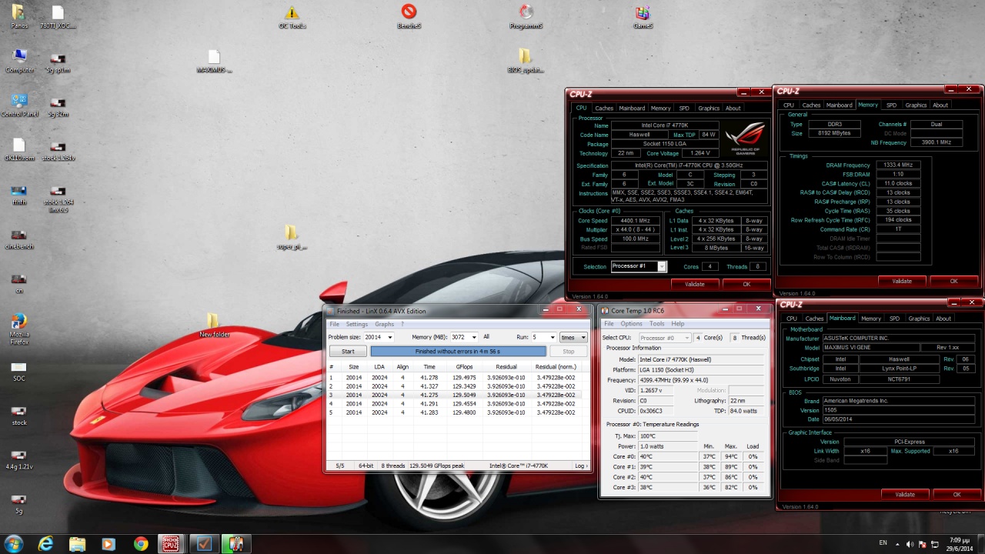Viewport: 985px width, 554px height.
Task: Launch Google Chrome from the taskbar
Action: click(140, 544)
